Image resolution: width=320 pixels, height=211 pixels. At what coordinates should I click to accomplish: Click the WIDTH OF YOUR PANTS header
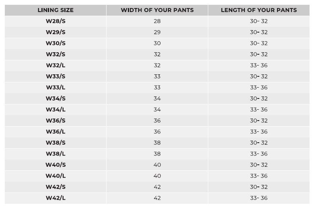(x=157, y=10)
